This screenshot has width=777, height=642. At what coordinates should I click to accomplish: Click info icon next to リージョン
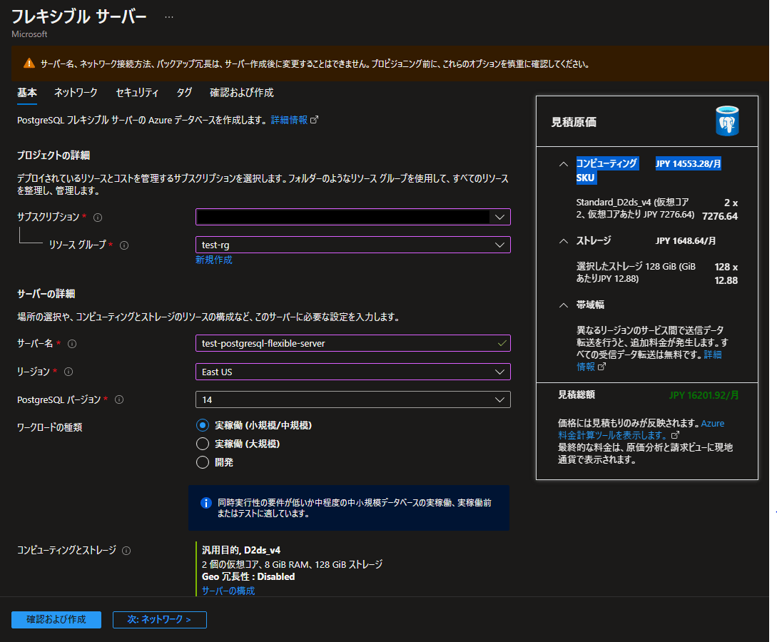(x=69, y=372)
